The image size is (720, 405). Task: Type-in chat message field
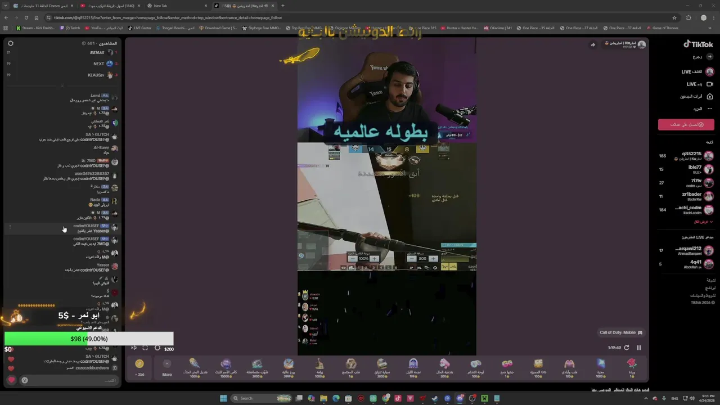tap(70, 380)
